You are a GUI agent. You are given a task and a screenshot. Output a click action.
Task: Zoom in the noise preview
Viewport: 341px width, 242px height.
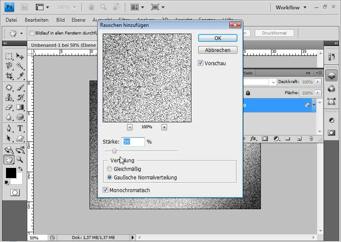(x=164, y=127)
